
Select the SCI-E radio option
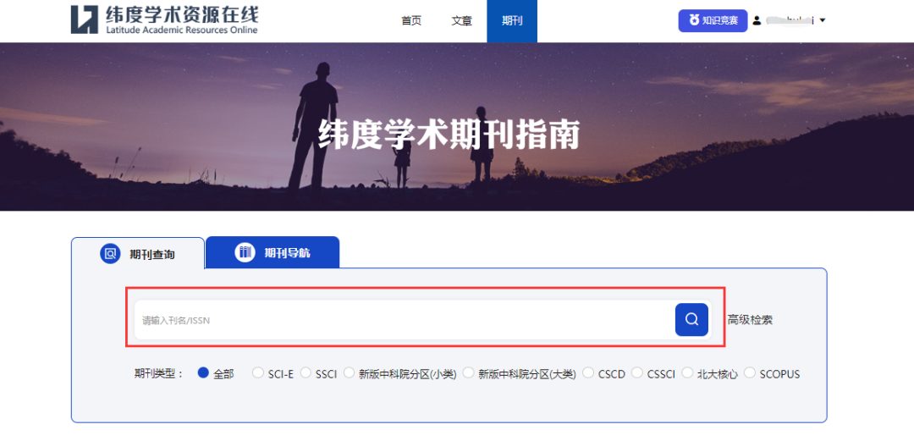[258, 373]
